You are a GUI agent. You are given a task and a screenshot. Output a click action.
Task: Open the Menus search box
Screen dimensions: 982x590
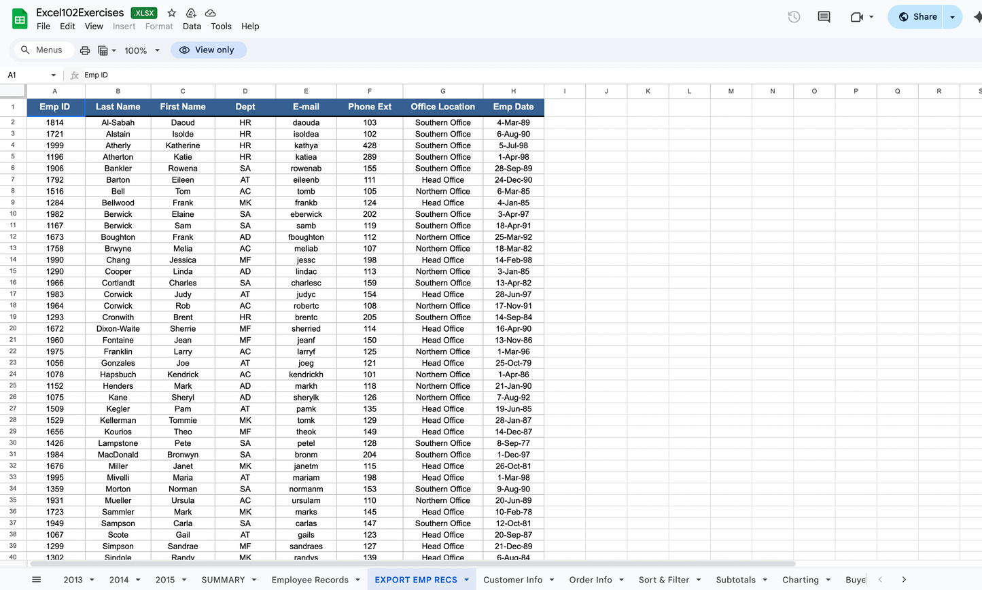[43, 50]
